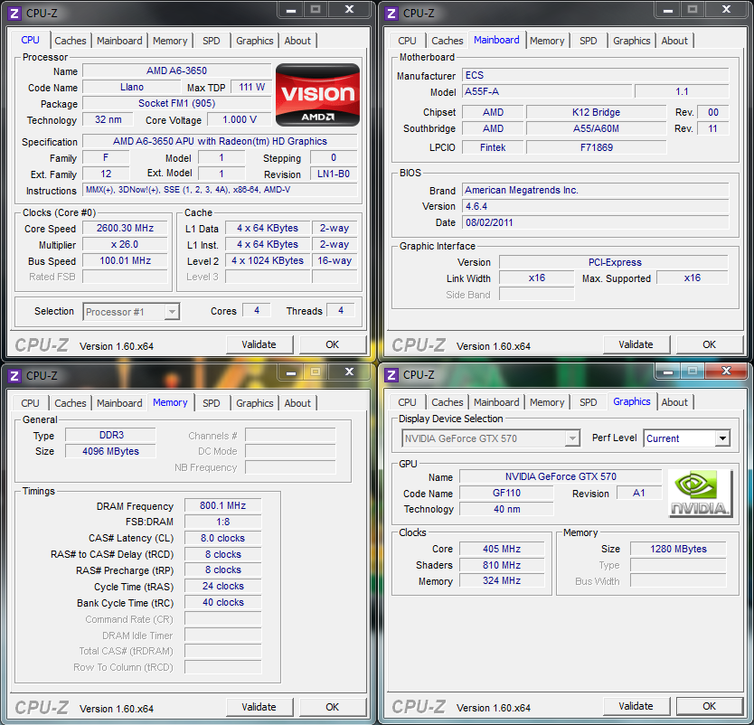The image size is (754, 725).
Task: Go to Mainboard tab in the Graphics window
Action: click(496, 402)
